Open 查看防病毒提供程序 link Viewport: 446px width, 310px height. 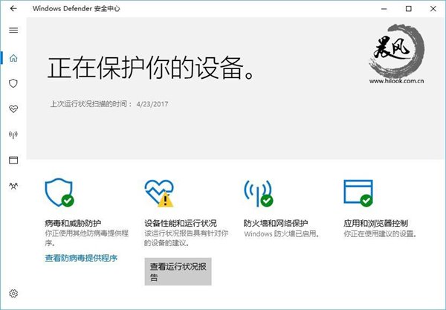(x=81, y=258)
